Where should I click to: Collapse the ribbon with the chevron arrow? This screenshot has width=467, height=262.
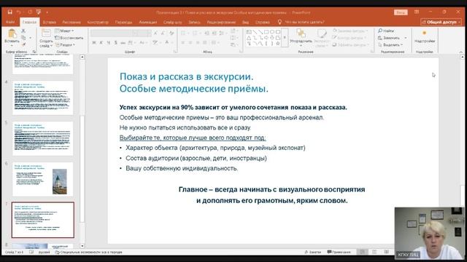(x=461, y=52)
